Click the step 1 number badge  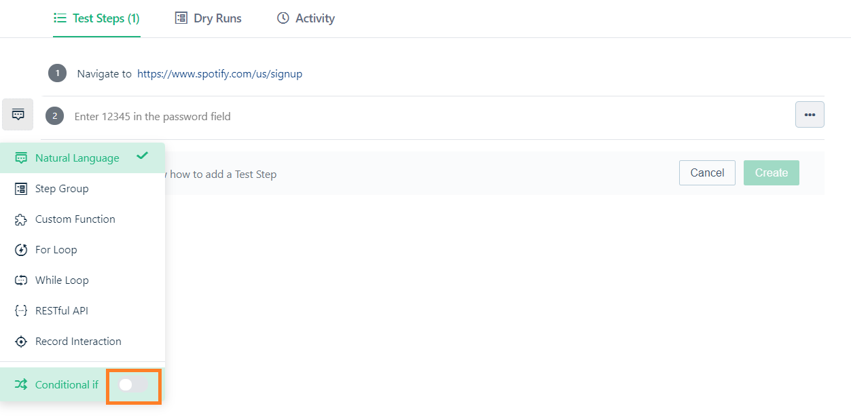pyautogui.click(x=57, y=73)
